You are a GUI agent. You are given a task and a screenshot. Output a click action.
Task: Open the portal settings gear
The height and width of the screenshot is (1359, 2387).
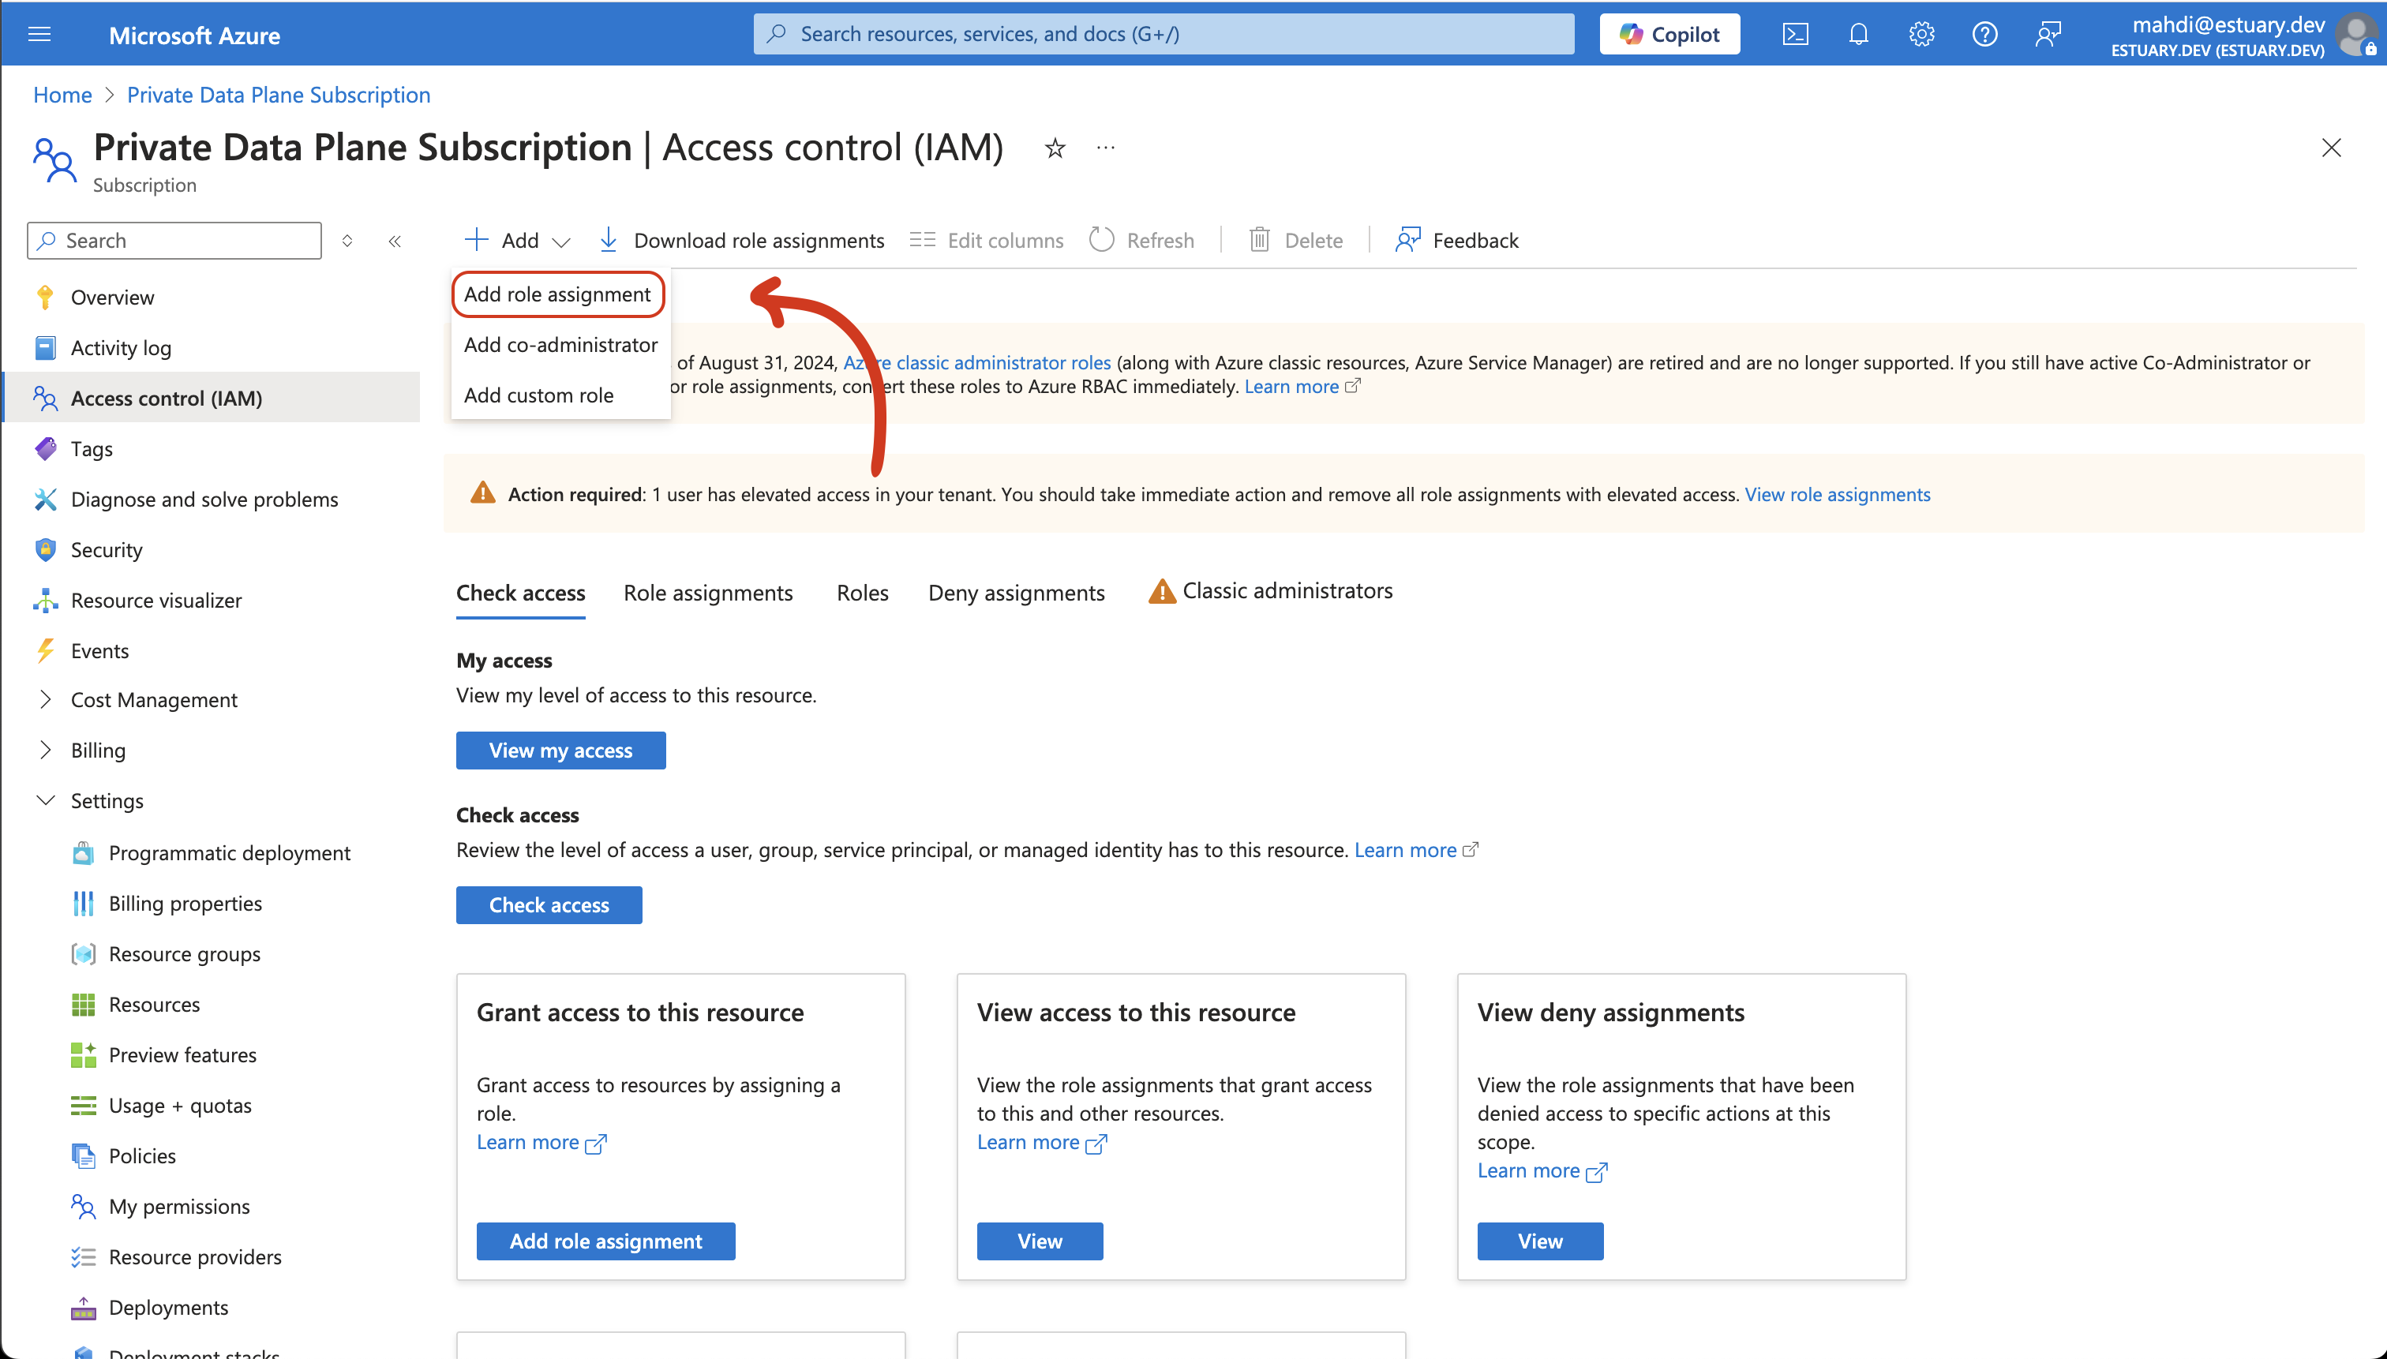pyautogui.click(x=1921, y=35)
